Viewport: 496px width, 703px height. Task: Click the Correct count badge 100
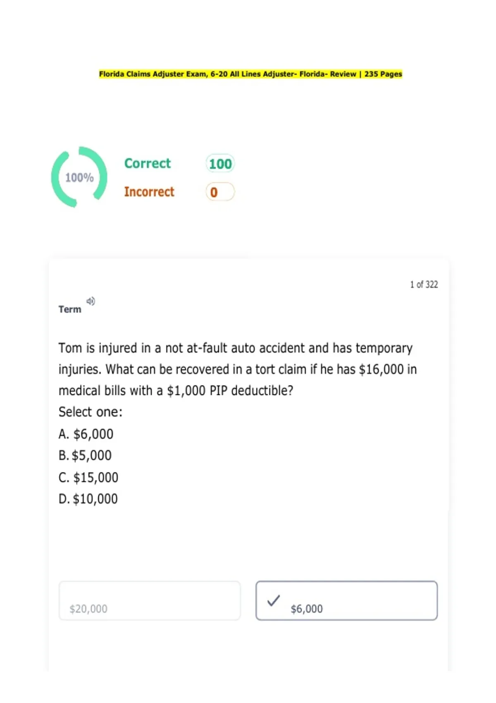click(x=220, y=164)
